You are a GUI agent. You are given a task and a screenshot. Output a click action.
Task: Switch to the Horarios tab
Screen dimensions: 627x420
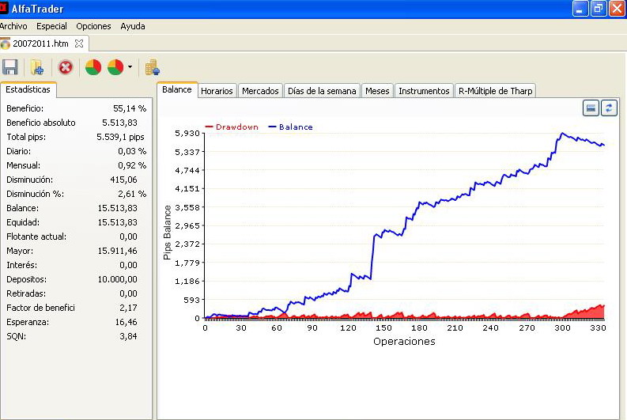click(x=217, y=91)
